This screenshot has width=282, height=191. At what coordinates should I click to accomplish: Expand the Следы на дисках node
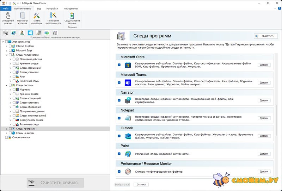(x=6, y=133)
